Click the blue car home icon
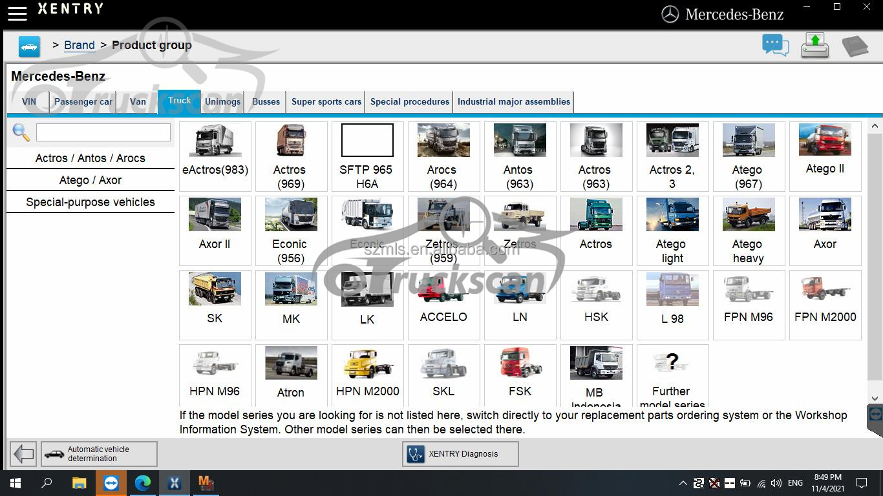This screenshot has height=496, width=883. [x=30, y=46]
